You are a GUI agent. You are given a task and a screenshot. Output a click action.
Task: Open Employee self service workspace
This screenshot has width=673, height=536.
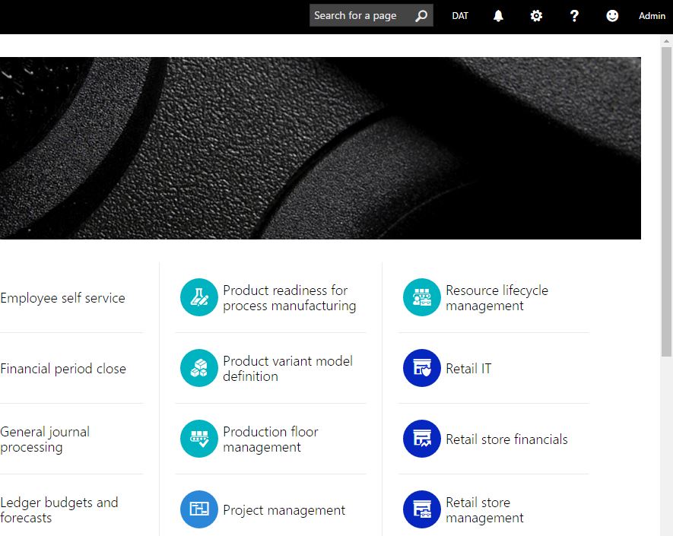[x=63, y=298]
